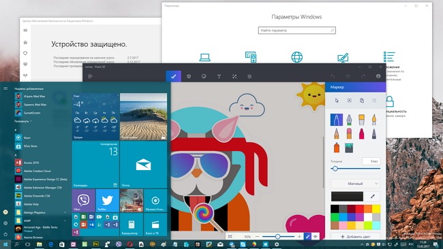Pick the spray can brush

pos(336,148)
